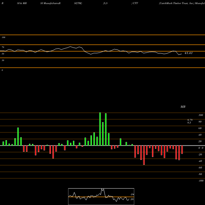The width and height of the screenshot is (205, 205).
Task: Click the CTT ticker symbol in header
Action: (x=135, y=3)
